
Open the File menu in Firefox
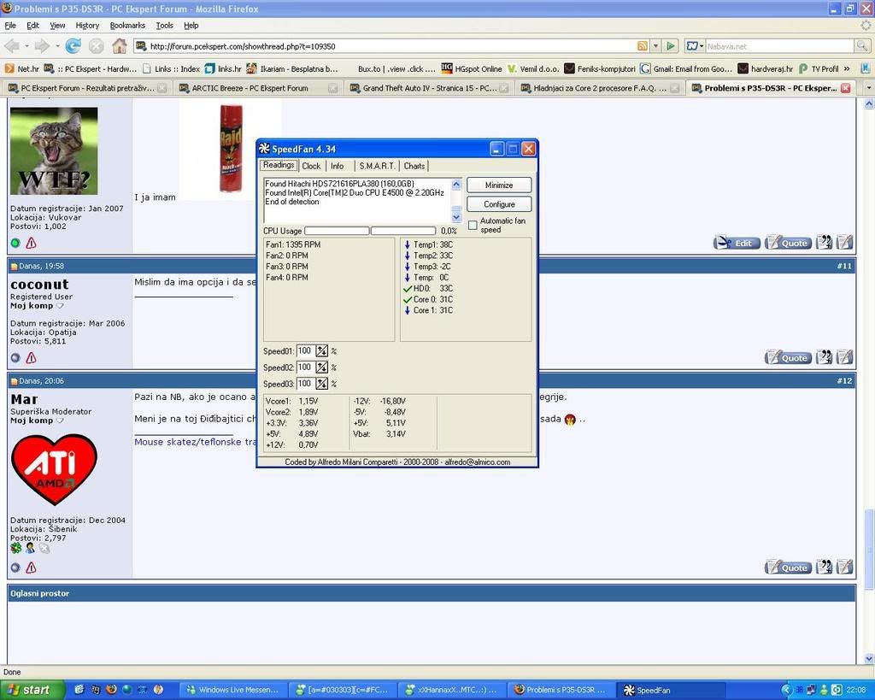(x=10, y=25)
